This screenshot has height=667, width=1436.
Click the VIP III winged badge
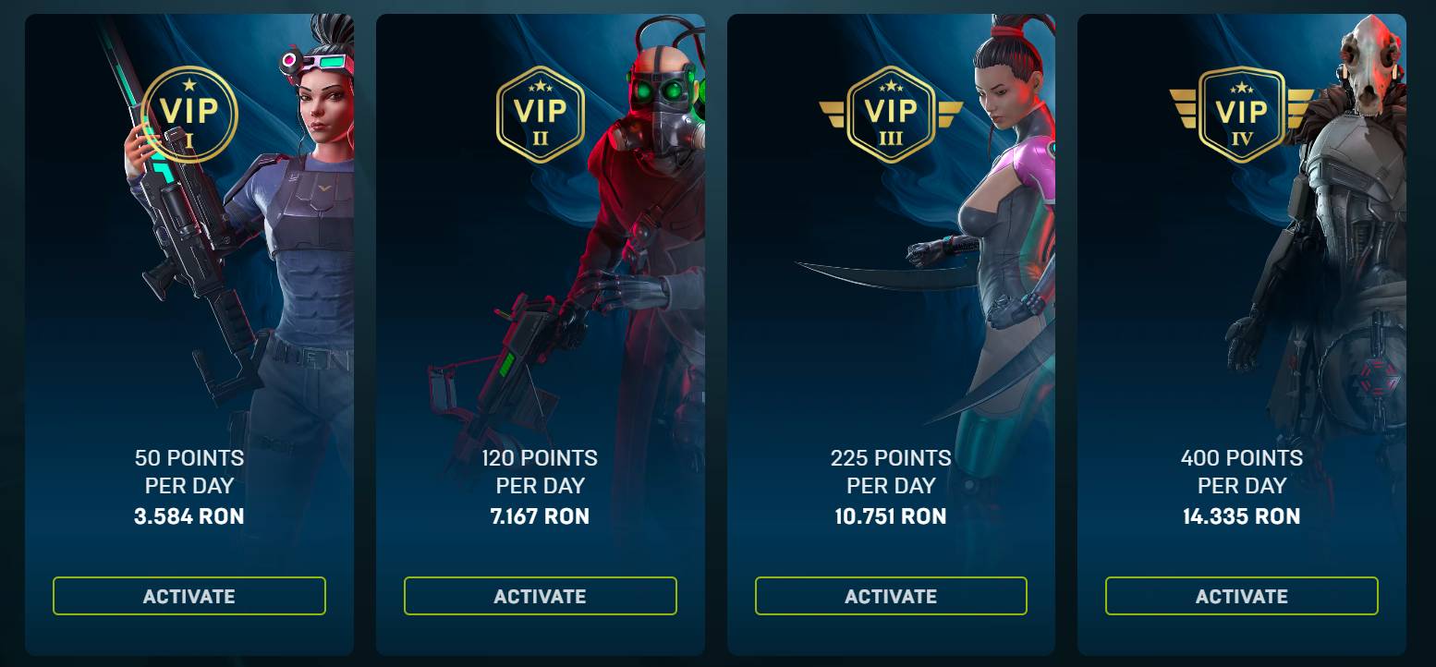(x=891, y=115)
